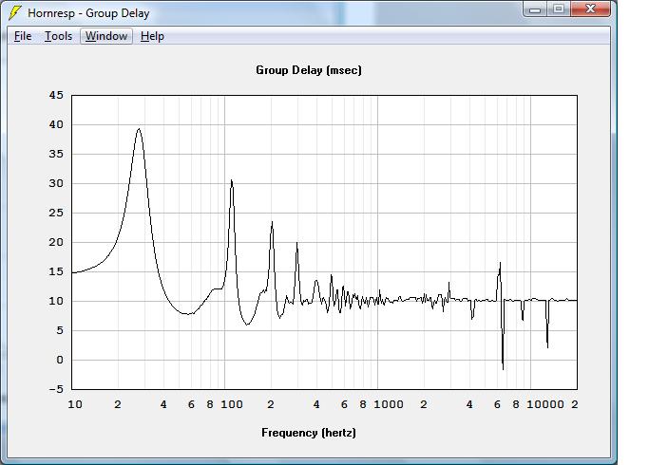Click the Hornresp lightning bolt icon
Image resolution: width=649 pixels, height=465 pixels.
tap(15, 13)
